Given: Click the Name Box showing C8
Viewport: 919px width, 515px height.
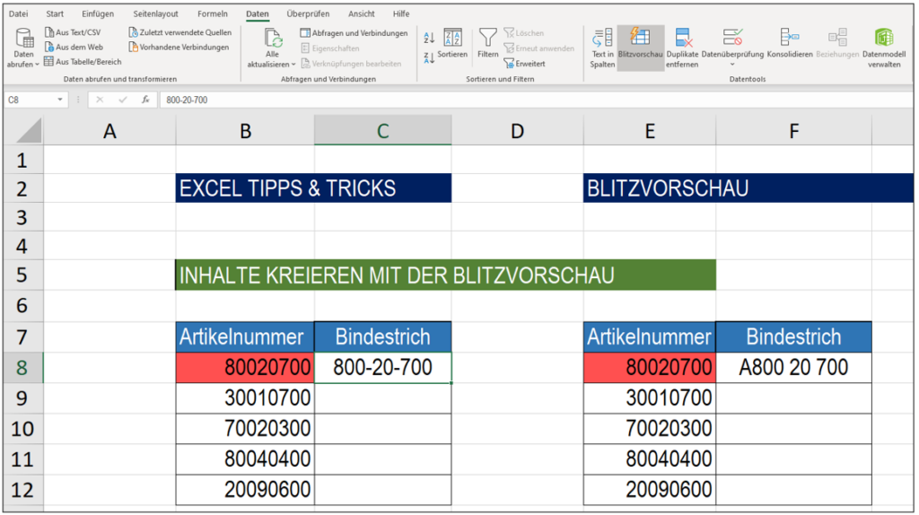Looking at the screenshot, I should click(x=30, y=100).
